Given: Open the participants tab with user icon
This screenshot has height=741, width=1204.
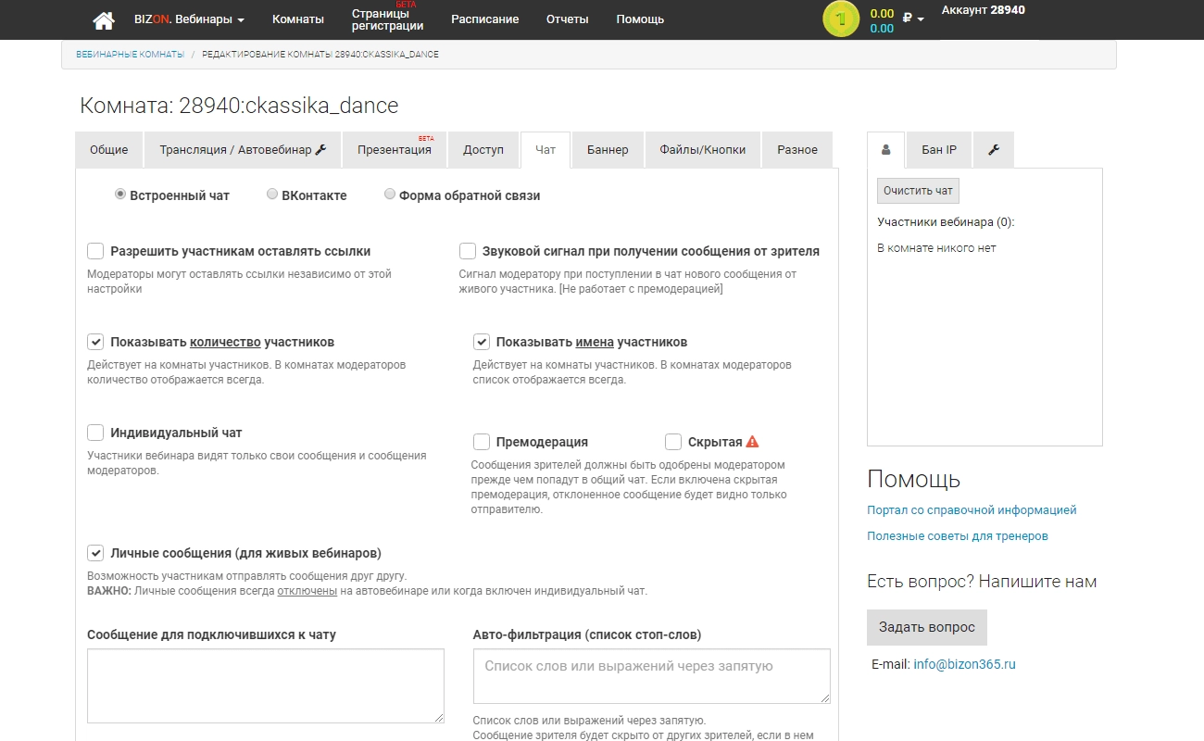Looking at the screenshot, I should pyautogui.click(x=886, y=150).
